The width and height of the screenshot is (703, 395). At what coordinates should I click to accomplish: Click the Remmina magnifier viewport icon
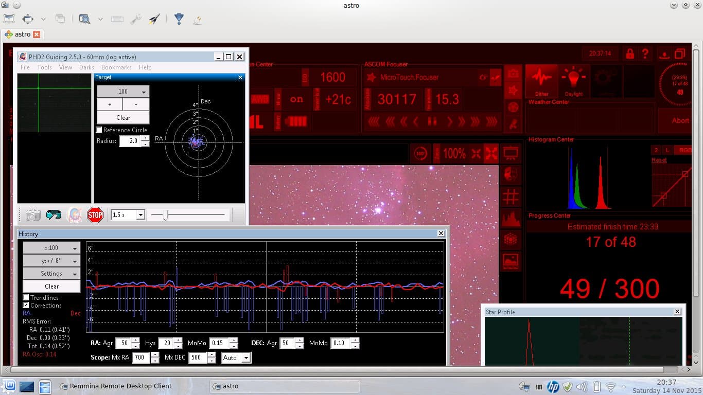tap(84, 19)
